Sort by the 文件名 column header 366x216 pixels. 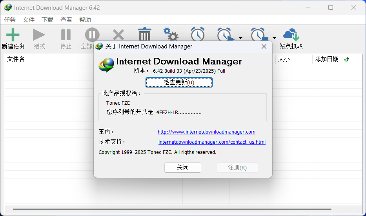coord(16,59)
